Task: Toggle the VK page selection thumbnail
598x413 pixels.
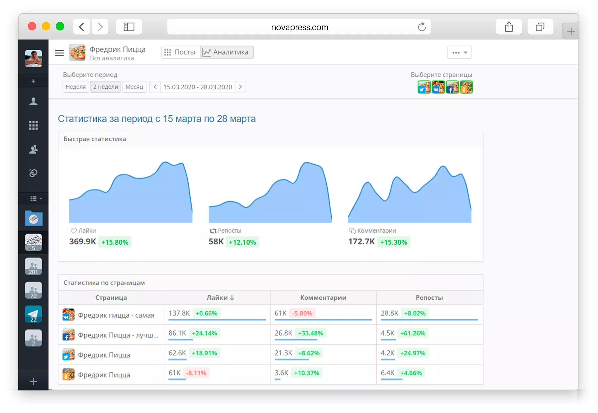Action: click(438, 87)
